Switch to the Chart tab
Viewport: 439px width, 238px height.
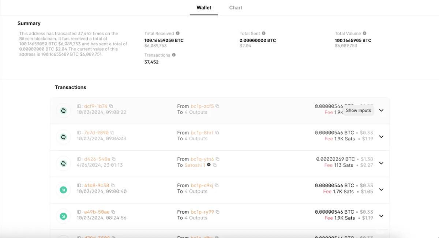[236, 8]
